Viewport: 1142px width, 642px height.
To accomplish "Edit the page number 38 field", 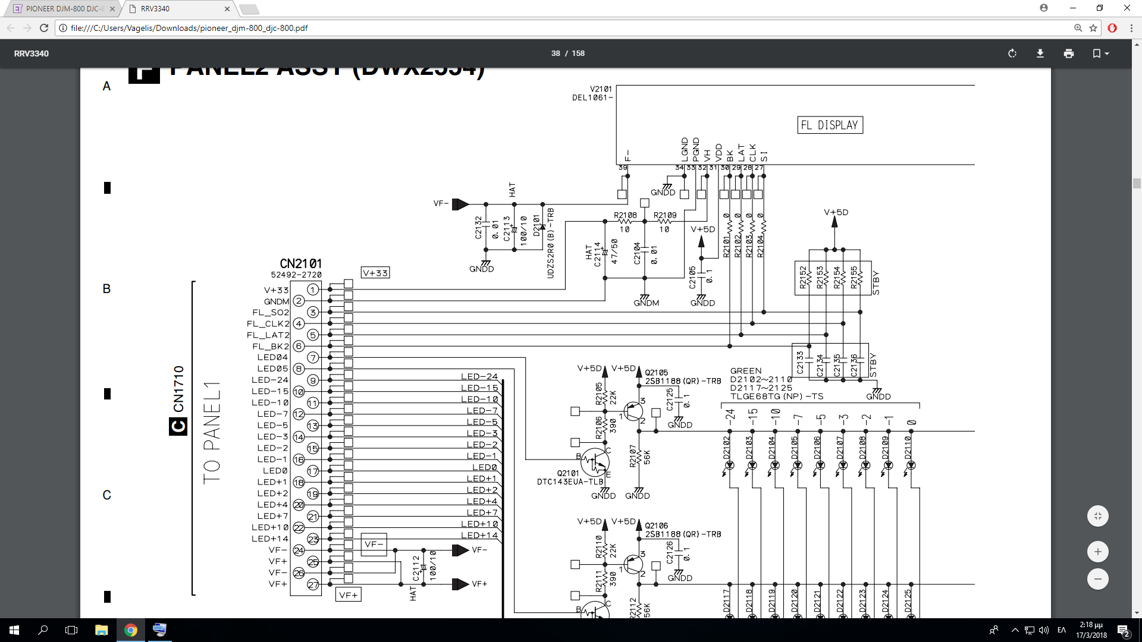I will point(556,53).
